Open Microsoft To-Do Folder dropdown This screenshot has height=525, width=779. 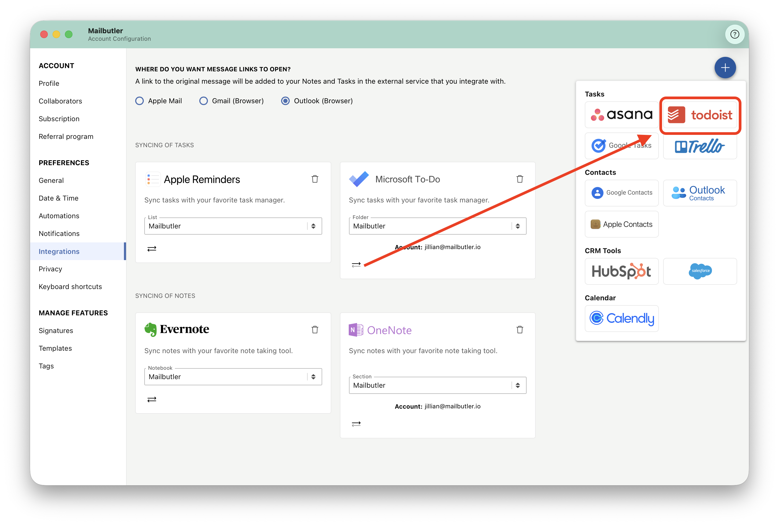pyautogui.click(x=438, y=226)
